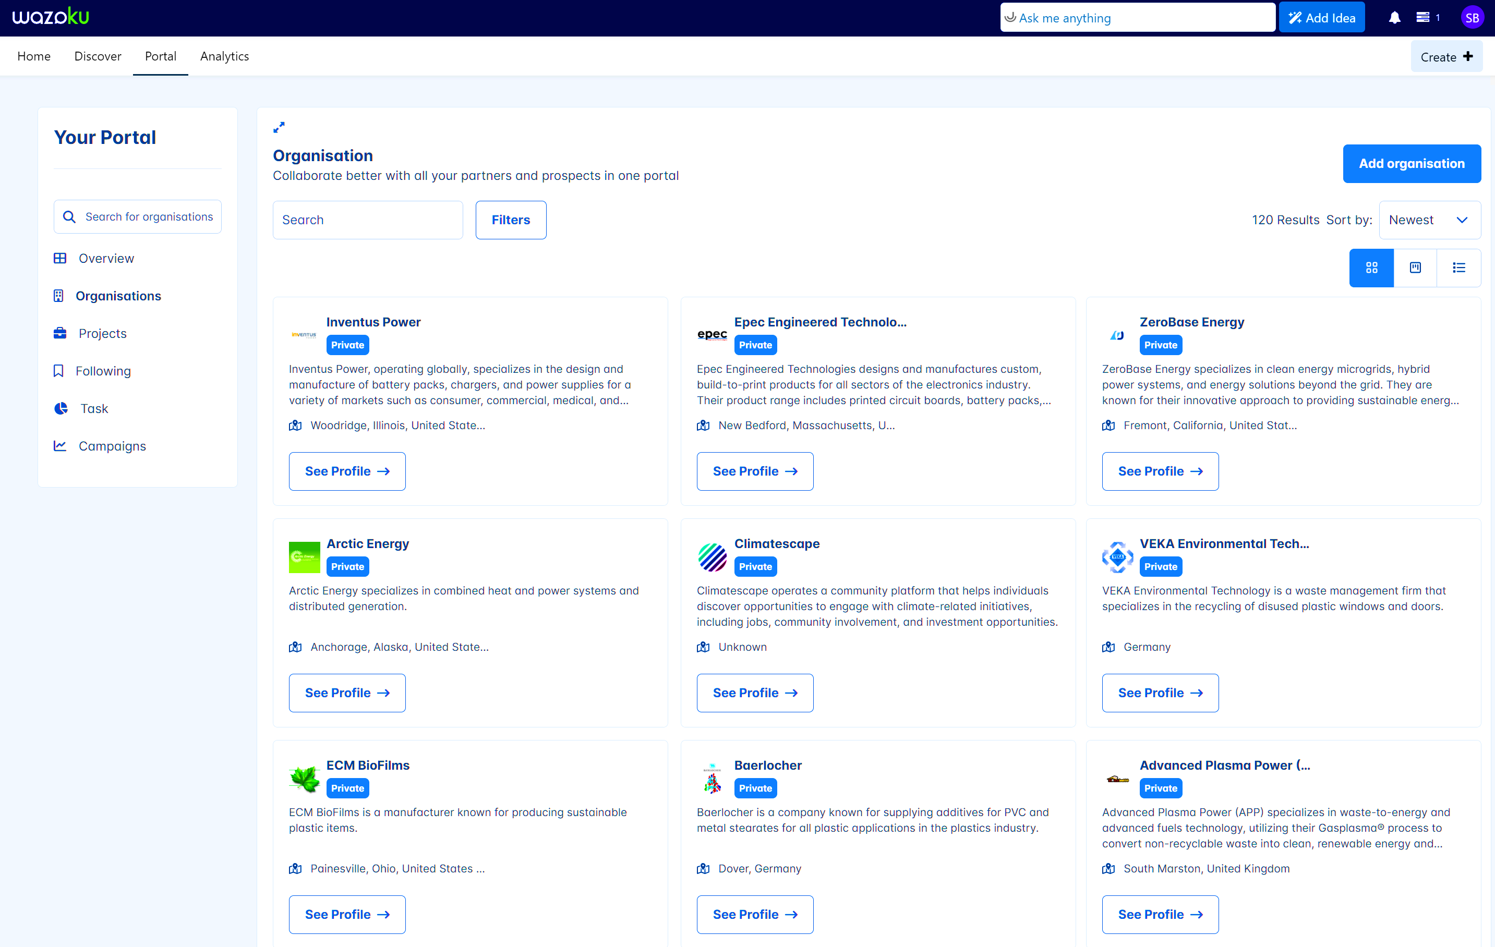Open the Newest sort dropdown
1495x947 pixels.
[1429, 220]
